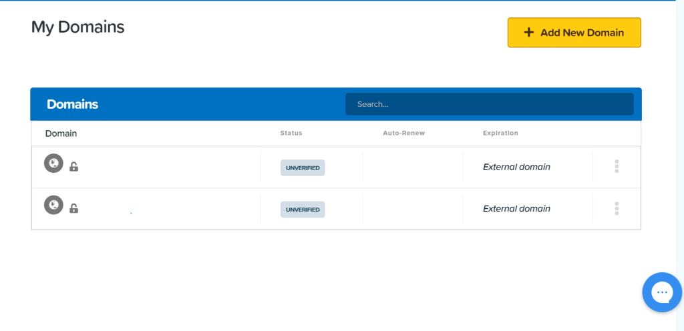Click the UNVERIFIED badge in the first row

coord(303,168)
